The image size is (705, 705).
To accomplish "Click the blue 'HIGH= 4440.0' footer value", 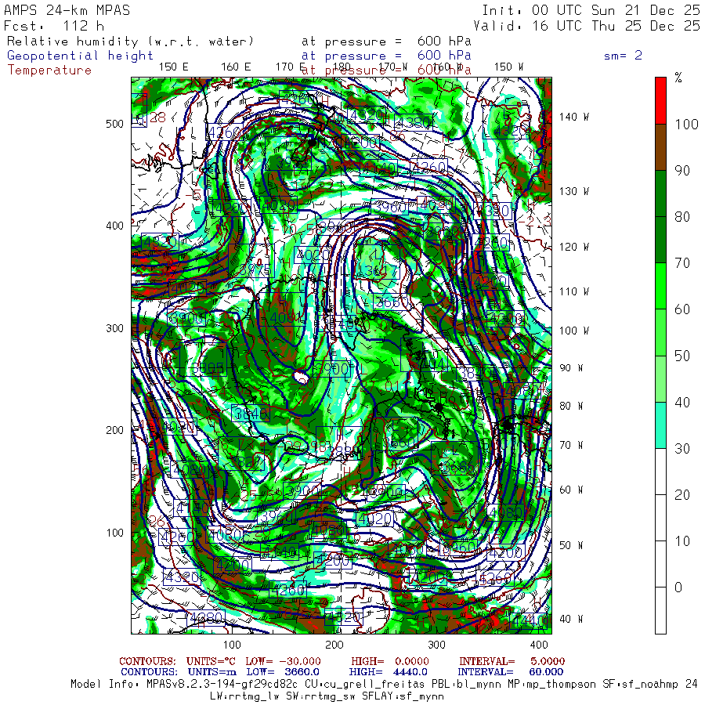I will [x=388, y=672].
